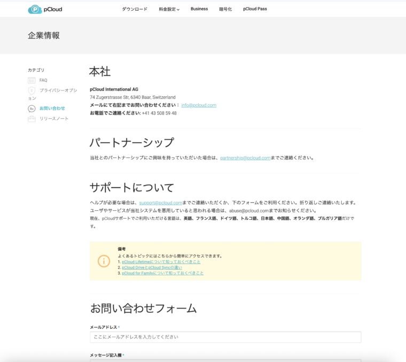Select リリースノート in the category sidebar
Image resolution: width=406 pixels, height=362 pixels.
[54, 119]
